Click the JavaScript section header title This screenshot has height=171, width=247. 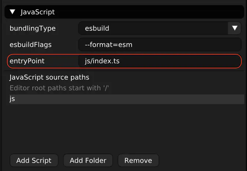click(37, 12)
